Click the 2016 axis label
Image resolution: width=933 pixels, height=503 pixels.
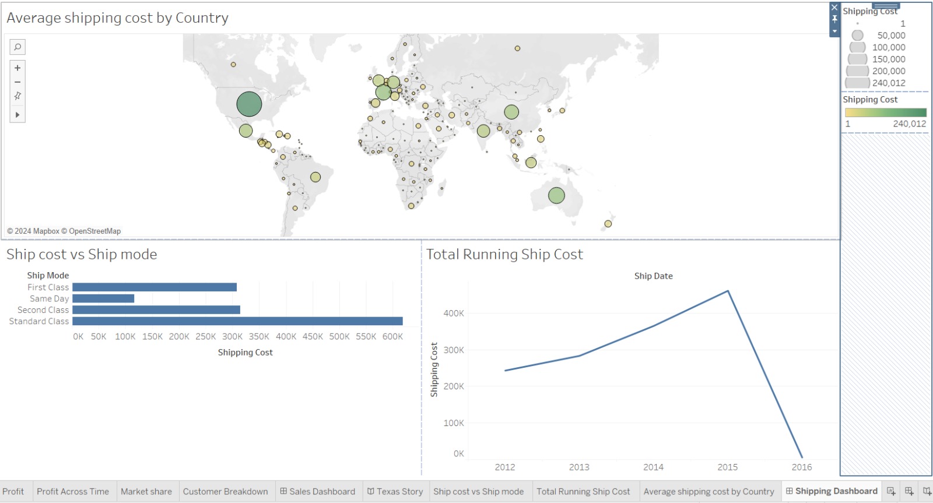[802, 467]
